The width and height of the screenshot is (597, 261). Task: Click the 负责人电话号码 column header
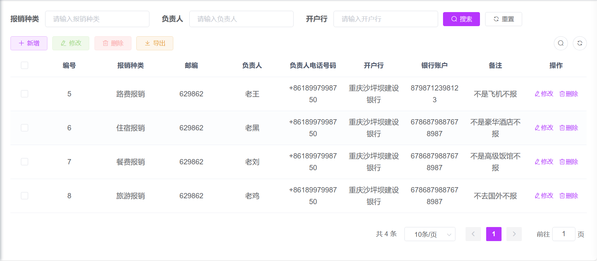tap(313, 66)
